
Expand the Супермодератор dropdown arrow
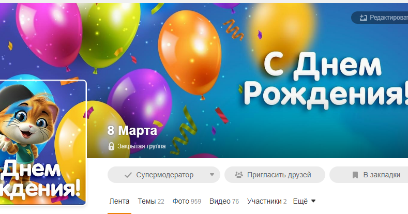tap(212, 175)
